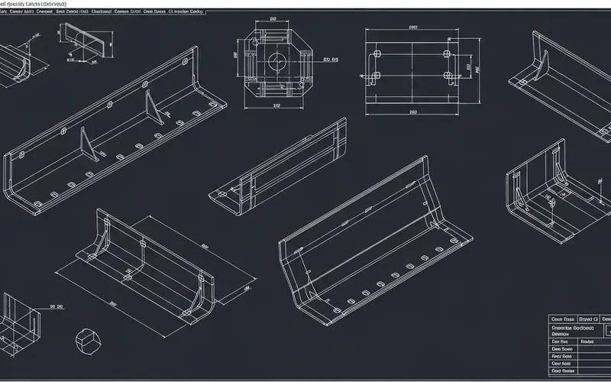Image resolution: width=611 pixels, height=382 pixels.
Task: Click the "Revise" cell in the title block
Action: (587, 342)
